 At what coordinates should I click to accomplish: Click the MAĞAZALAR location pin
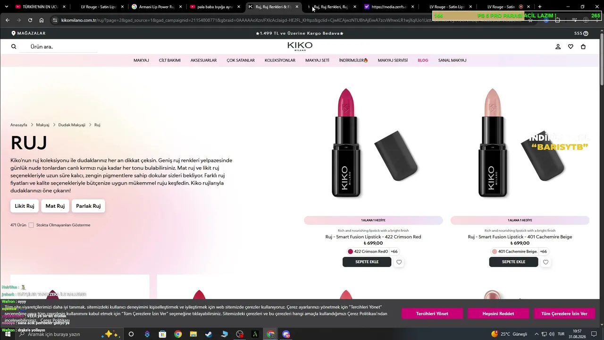point(14,34)
